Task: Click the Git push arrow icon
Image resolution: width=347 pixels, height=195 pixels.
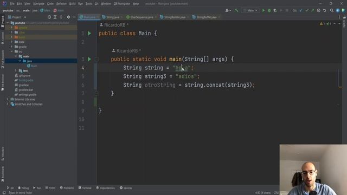Action: click(312, 10)
